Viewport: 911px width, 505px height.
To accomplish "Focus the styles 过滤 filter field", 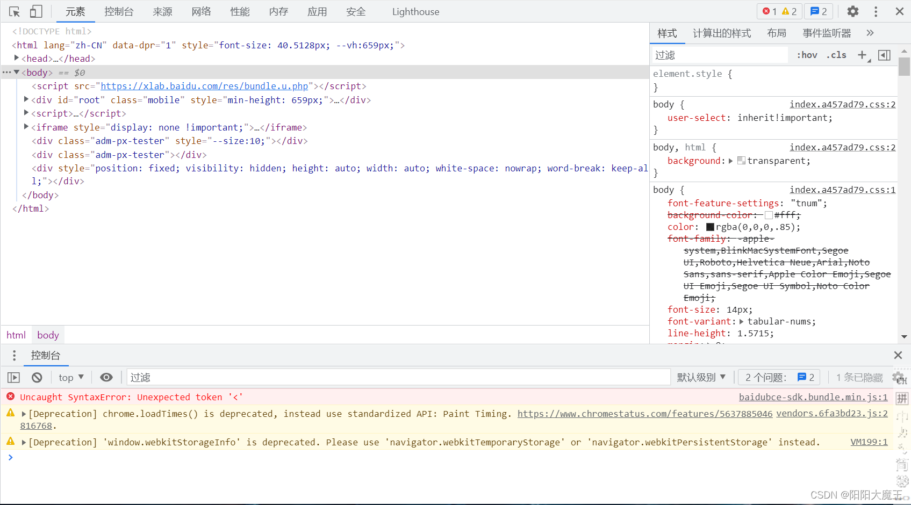I will point(720,55).
